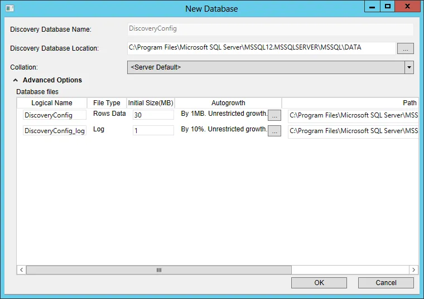
Task: Click the browse button for Discovery Database Location
Action: coord(405,48)
